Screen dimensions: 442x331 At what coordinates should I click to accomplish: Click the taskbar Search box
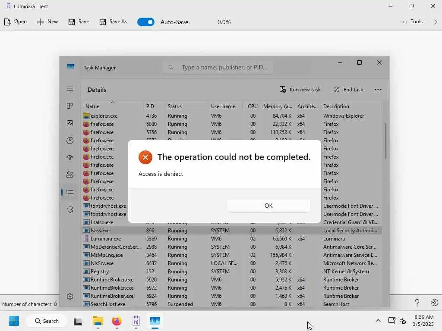pos(47,321)
